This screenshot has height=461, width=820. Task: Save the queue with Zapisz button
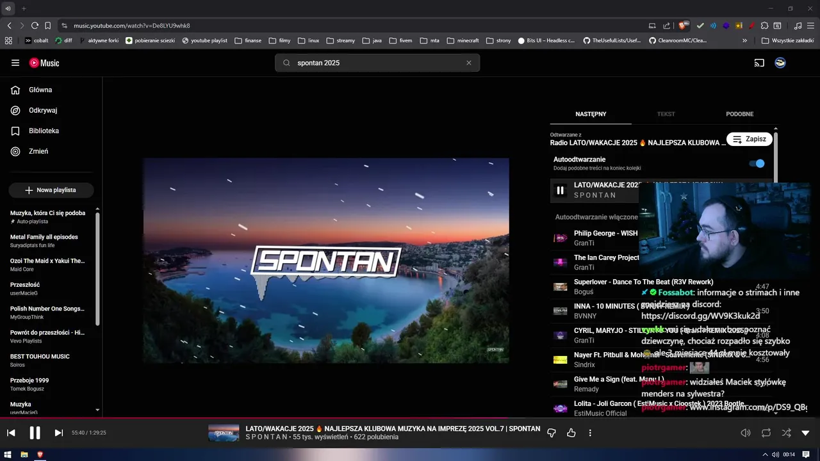(750, 139)
